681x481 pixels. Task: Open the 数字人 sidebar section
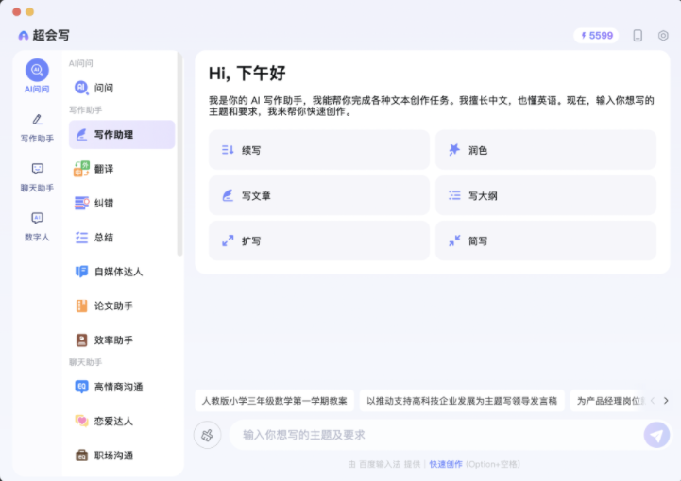pos(37,226)
